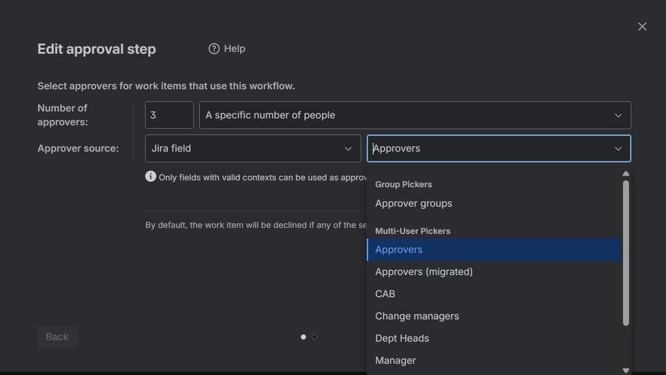
Task: Select Approvers (migrated) option
Action: pos(424,272)
